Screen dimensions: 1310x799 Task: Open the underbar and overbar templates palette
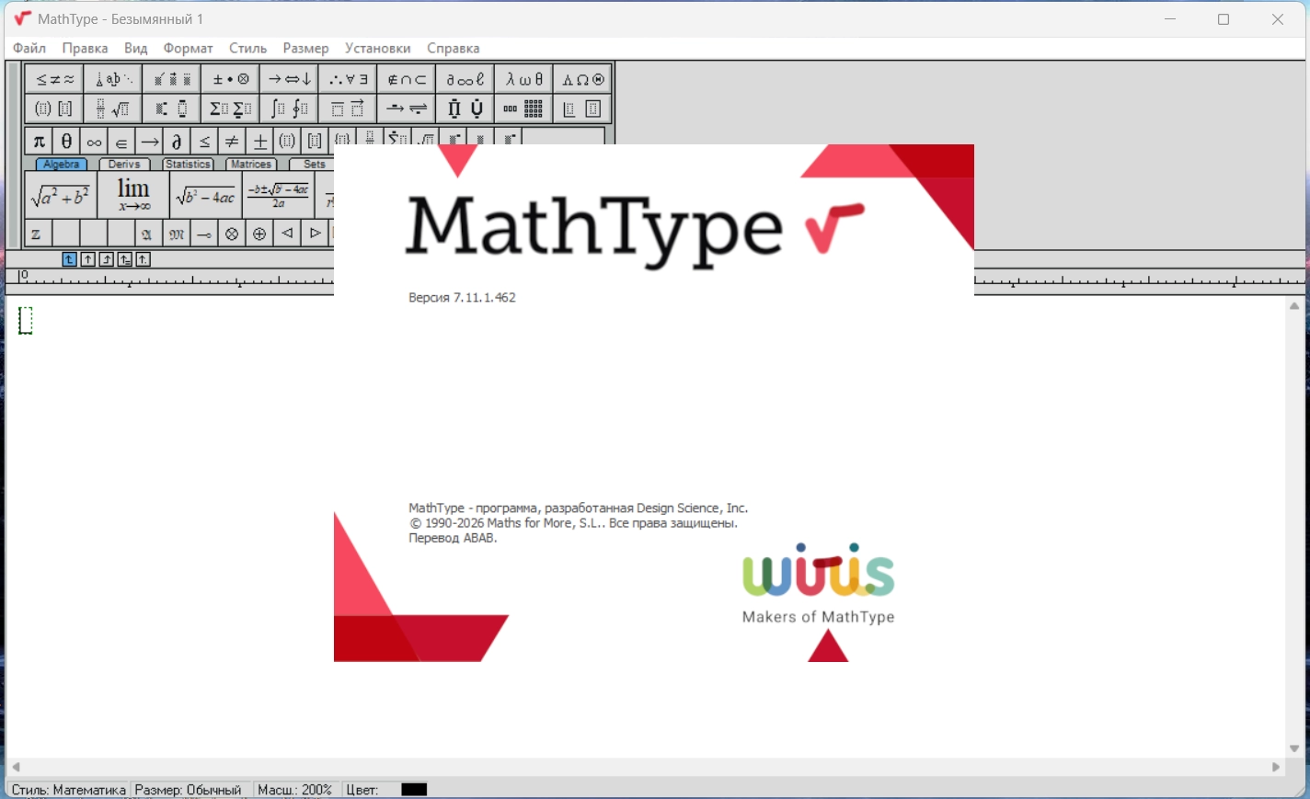point(348,108)
